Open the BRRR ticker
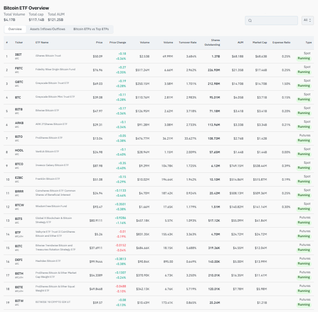The height and width of the screenshot is (312, 318). point(19,192)
